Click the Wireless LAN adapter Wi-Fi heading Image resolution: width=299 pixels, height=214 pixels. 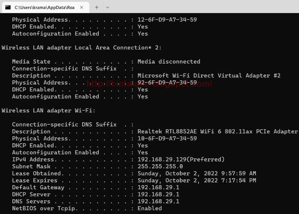pos(48,111)
